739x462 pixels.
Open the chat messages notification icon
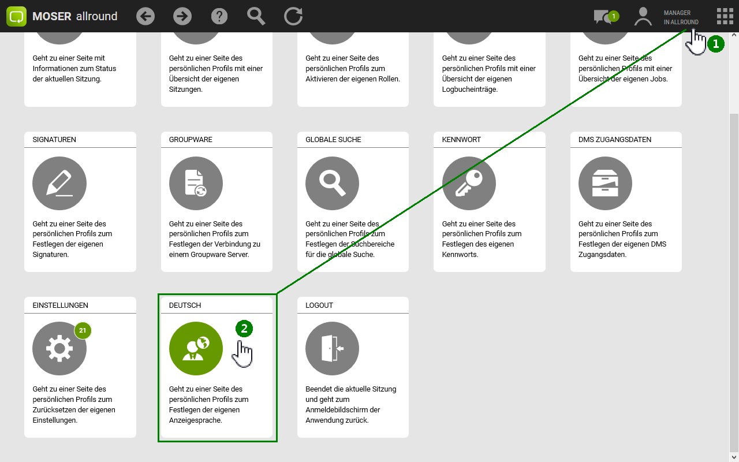(x=604, y=17)
